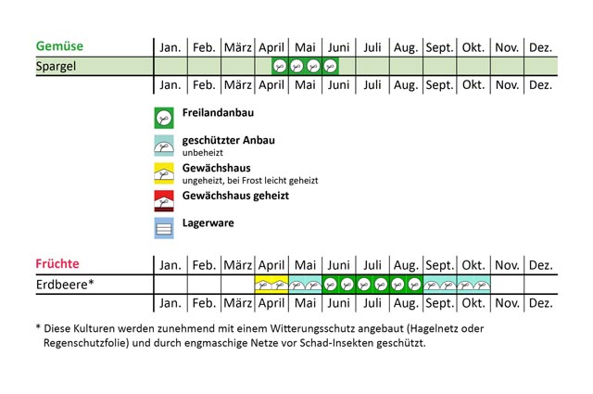Click the green Freilandanbau legend icon
The image size is (593, 394).
click(x=164, y=118)
